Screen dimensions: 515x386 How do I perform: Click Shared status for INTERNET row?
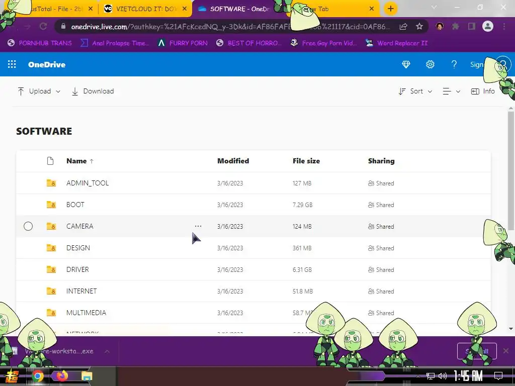381,292
